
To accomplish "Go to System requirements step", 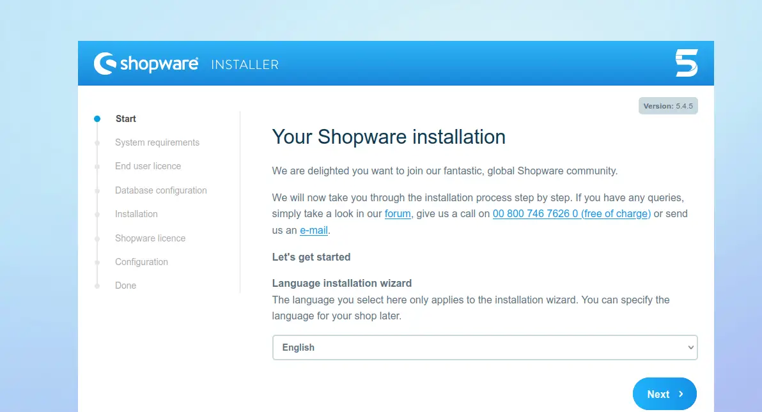I will (x=157, y=142).
